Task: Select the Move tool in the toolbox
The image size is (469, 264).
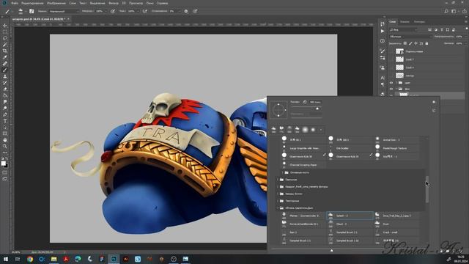Action: click(x=5, y=26)
